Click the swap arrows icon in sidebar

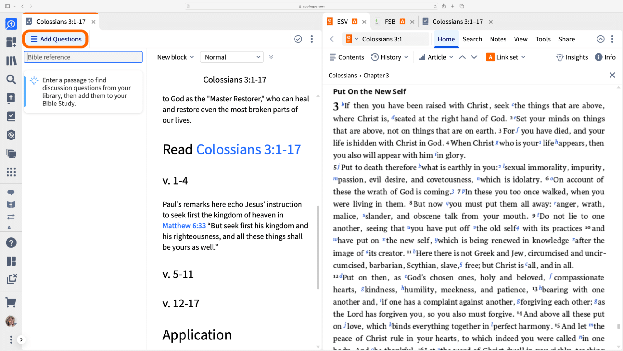click(x=11, y=217)
